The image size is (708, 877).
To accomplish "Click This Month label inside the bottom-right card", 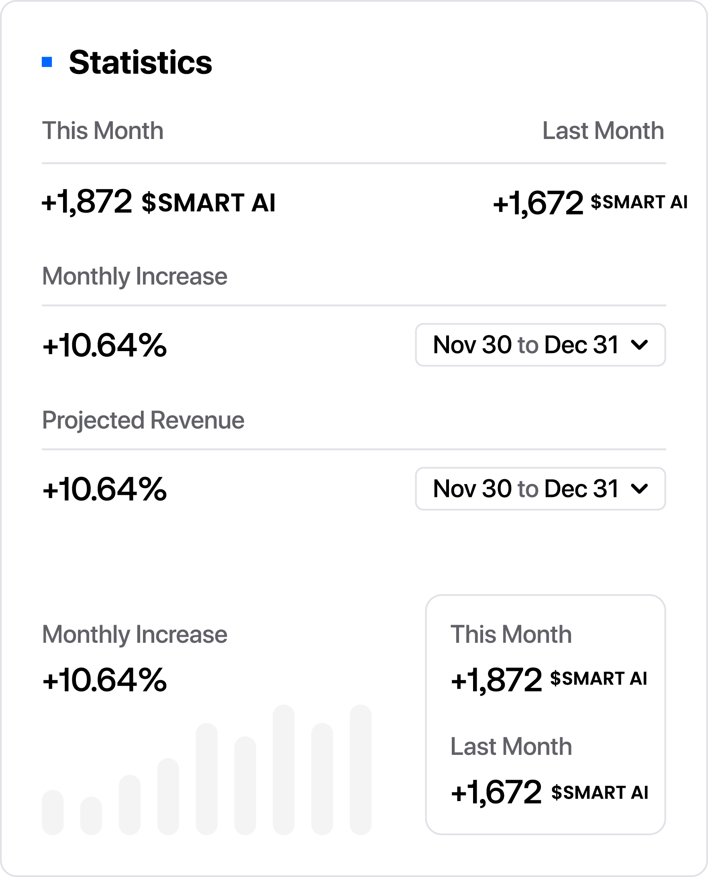I will [x=510, y=634].
